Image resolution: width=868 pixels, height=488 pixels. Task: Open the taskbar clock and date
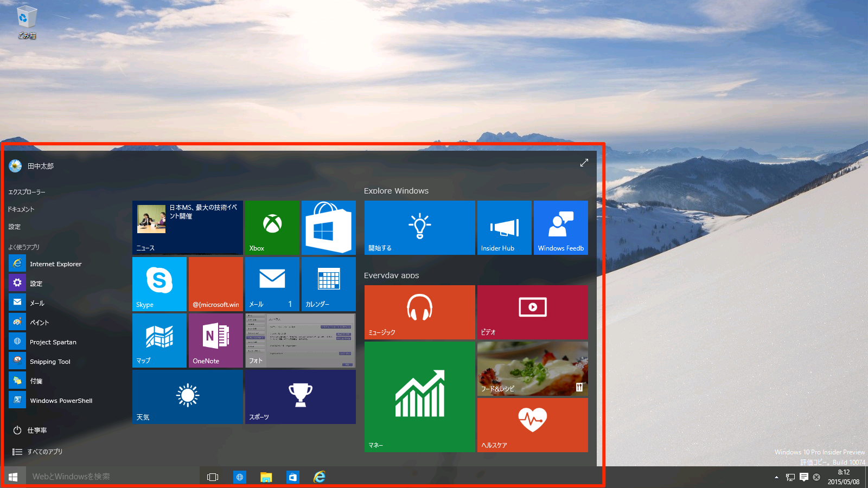tap(844, 477)
